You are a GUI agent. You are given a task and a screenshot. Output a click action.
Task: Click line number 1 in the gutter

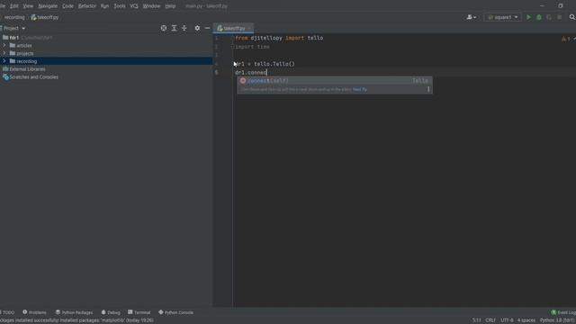[216, 38]
